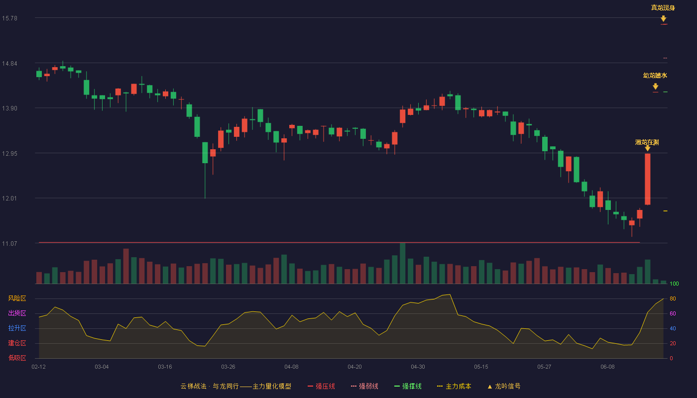
Task: Click the 40 indicator scale label
Action: click(x=673, y=328)
